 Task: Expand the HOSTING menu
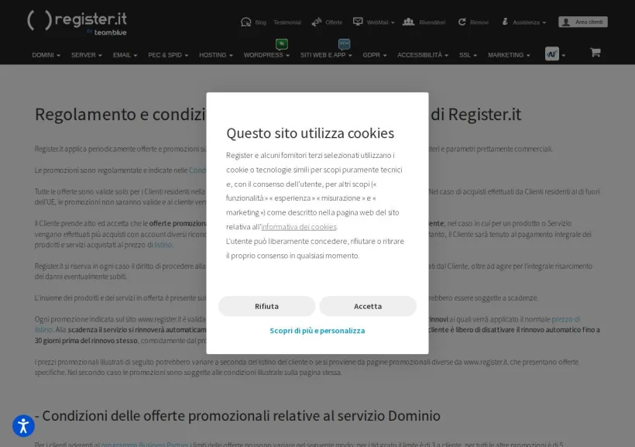point(216,55)
